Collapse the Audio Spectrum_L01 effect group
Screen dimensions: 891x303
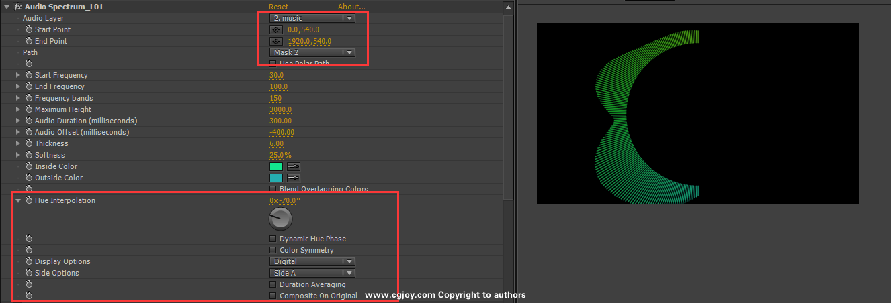click(x=6, y=7)
